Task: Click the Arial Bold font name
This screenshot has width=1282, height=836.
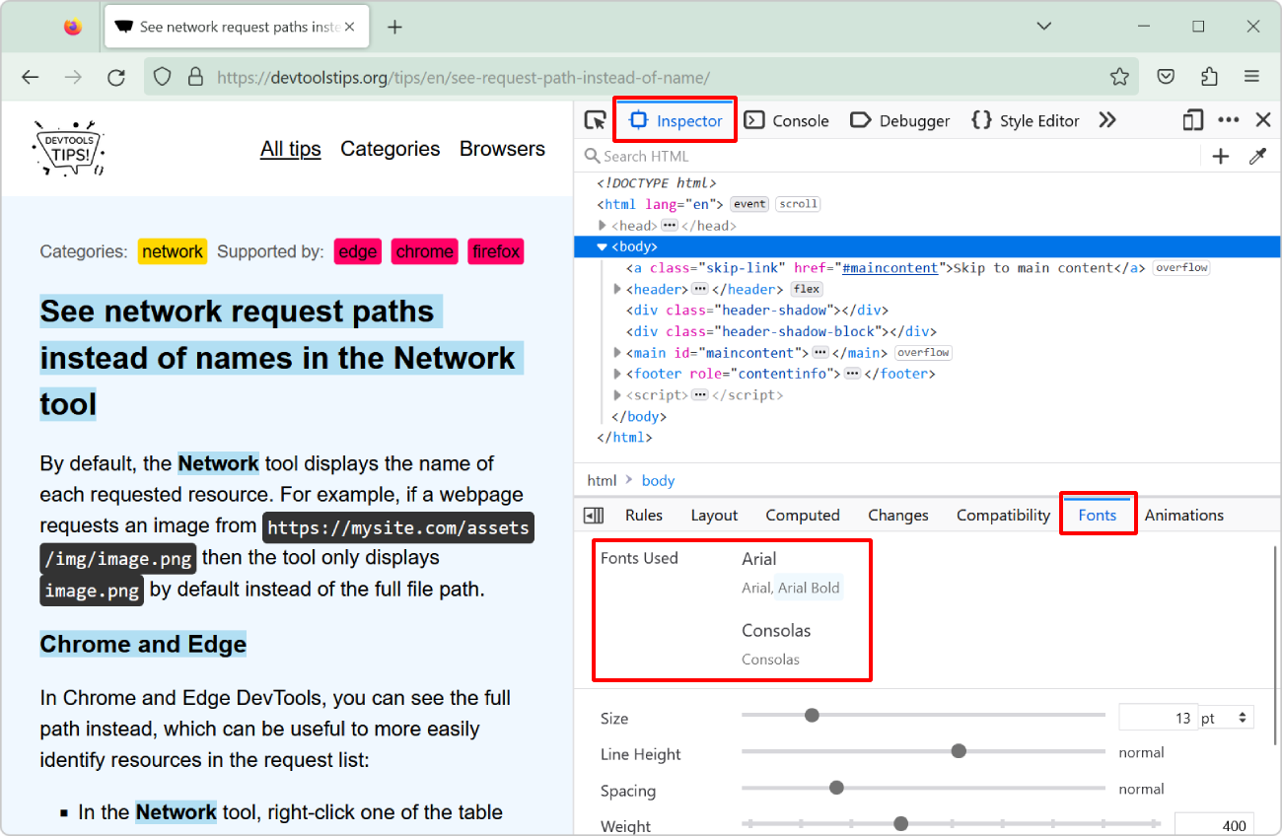Action: (809, 588)
